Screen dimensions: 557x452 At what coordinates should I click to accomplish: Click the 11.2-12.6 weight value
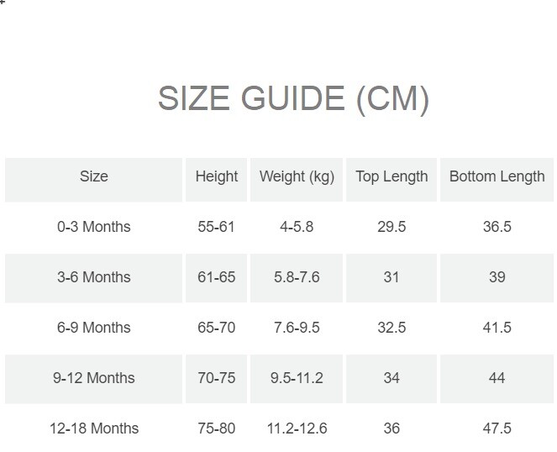tap(297, 428)
